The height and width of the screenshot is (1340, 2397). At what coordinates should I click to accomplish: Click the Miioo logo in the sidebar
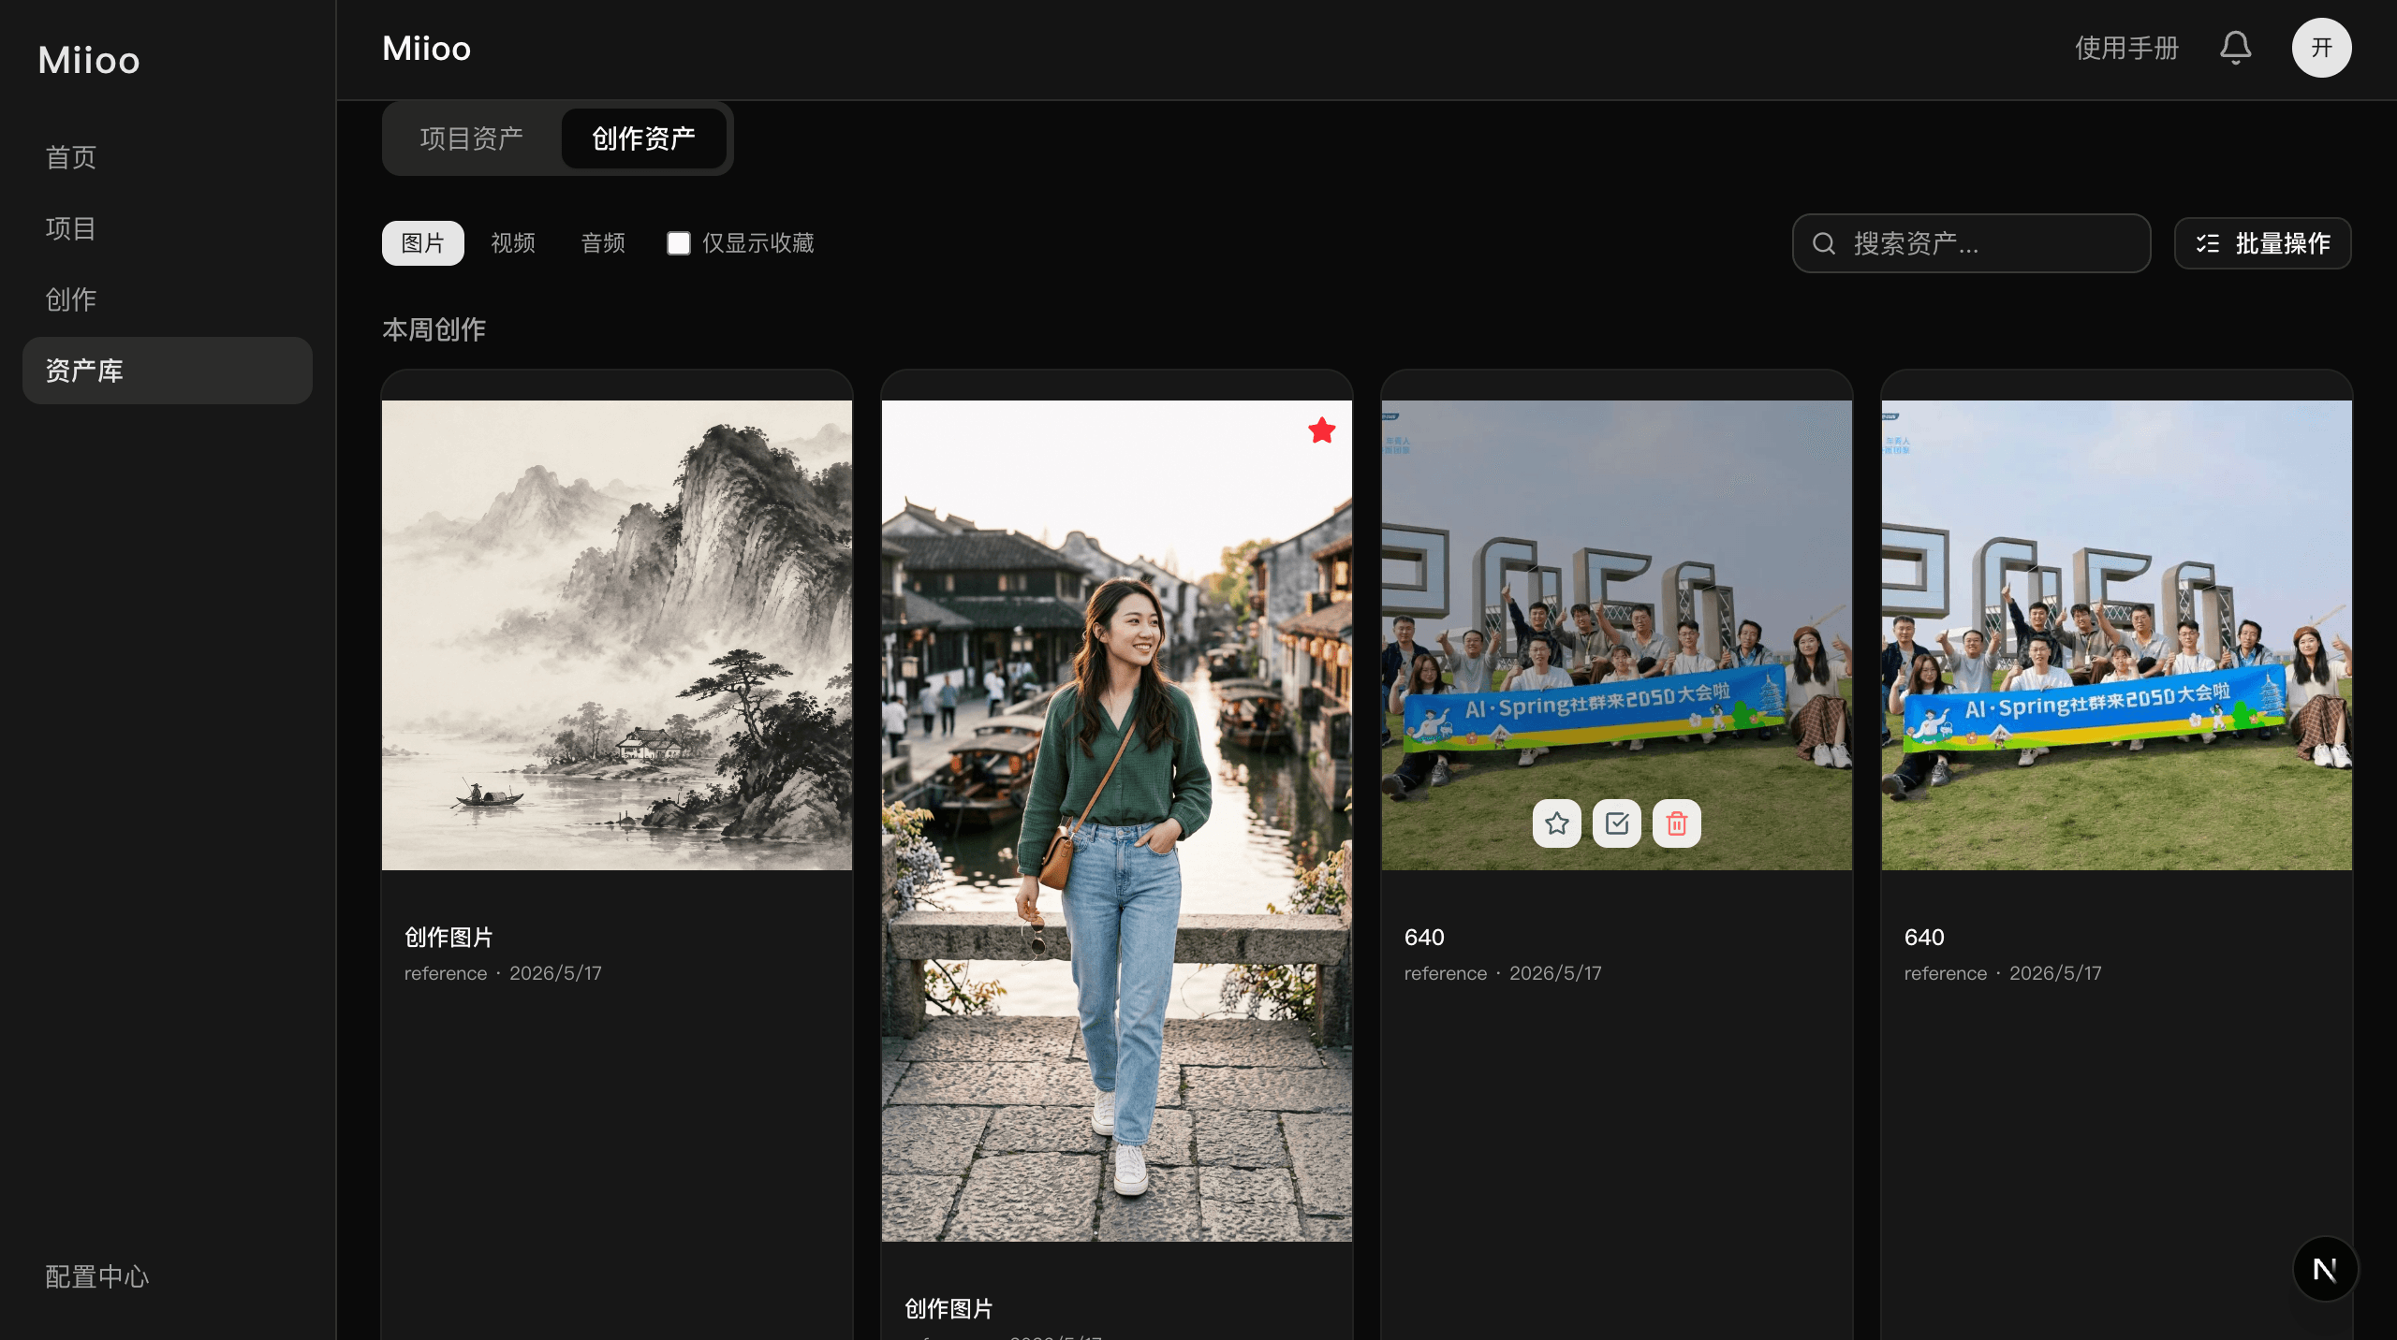pyautogui.click(x=89, y=61)
